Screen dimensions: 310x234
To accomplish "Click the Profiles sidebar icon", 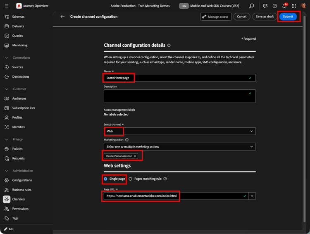I will click(x=7, y=117).
